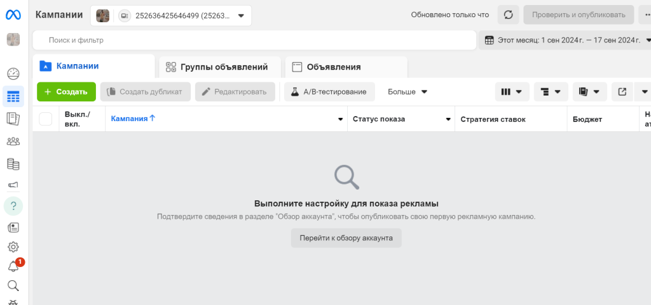
Task: Click the refresh data icon button
Action: 508,15
